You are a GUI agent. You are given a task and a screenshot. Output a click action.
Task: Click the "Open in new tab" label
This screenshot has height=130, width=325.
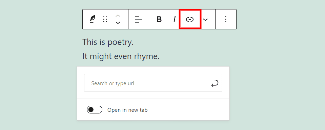(x=127, y=110)
